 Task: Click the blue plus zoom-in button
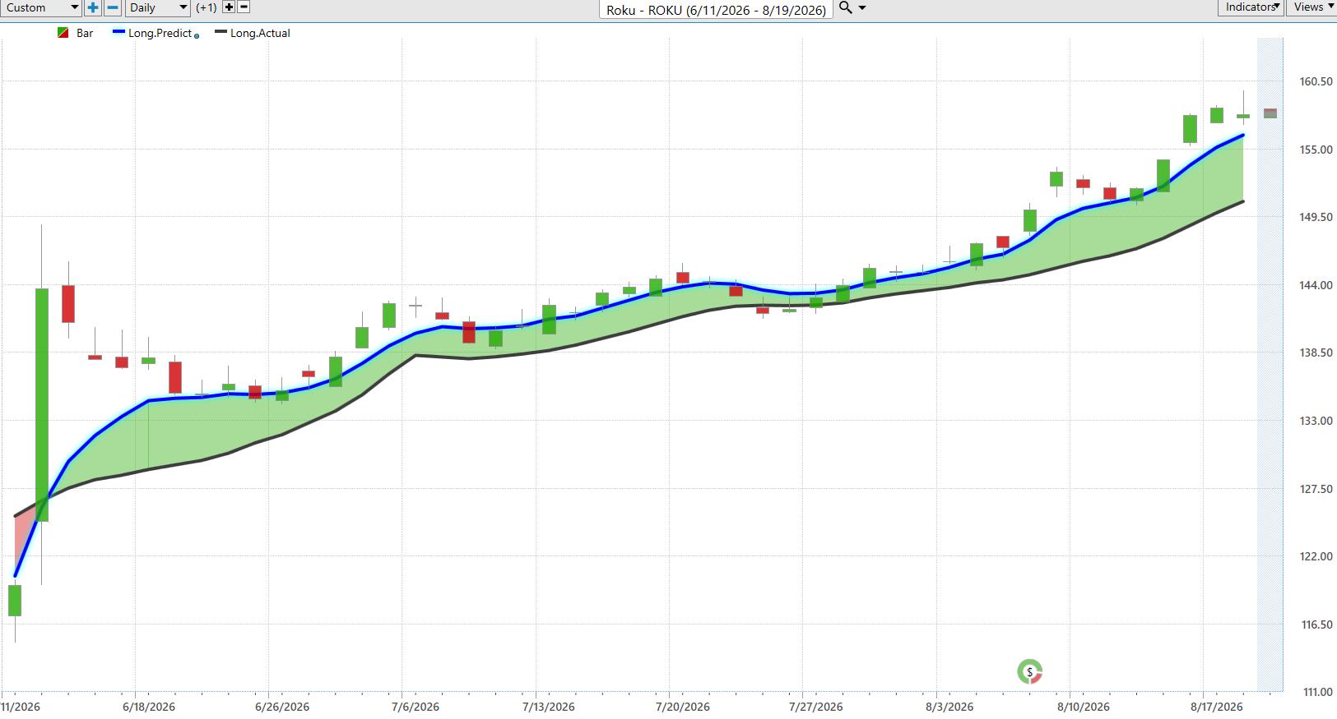[x=93, y=7]
